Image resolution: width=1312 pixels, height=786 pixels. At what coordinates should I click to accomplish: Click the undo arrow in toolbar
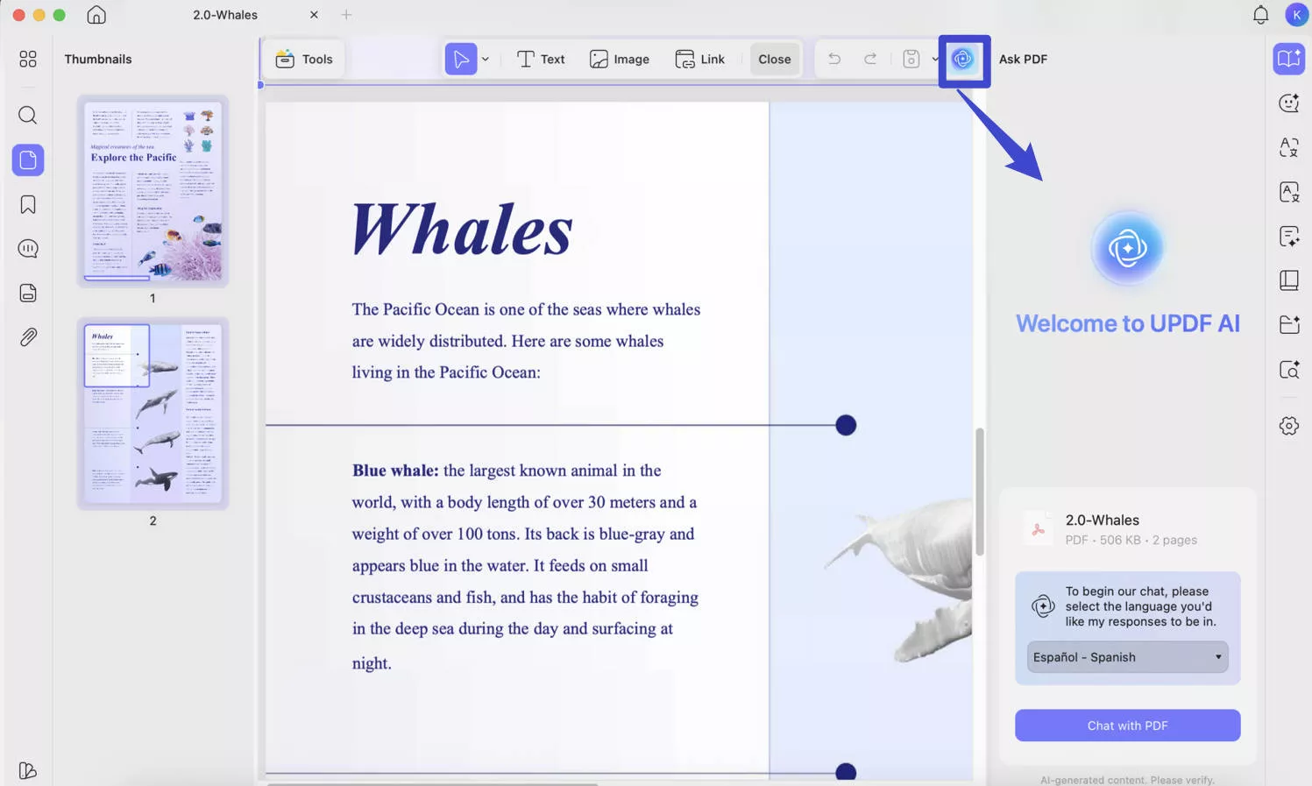tap(834, 59)
